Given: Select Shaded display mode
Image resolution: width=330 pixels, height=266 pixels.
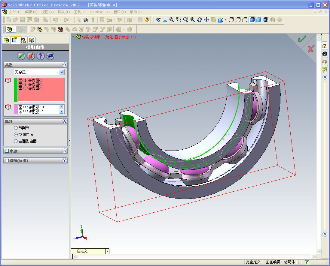Looking at the screenshot, I should pos(259,20).
